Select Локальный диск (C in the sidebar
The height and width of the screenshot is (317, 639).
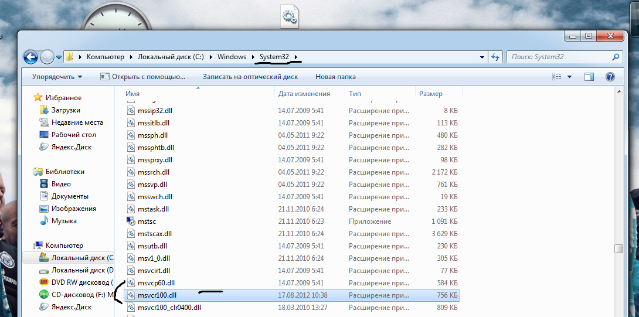pyautogui.click(x=76, y=257)
